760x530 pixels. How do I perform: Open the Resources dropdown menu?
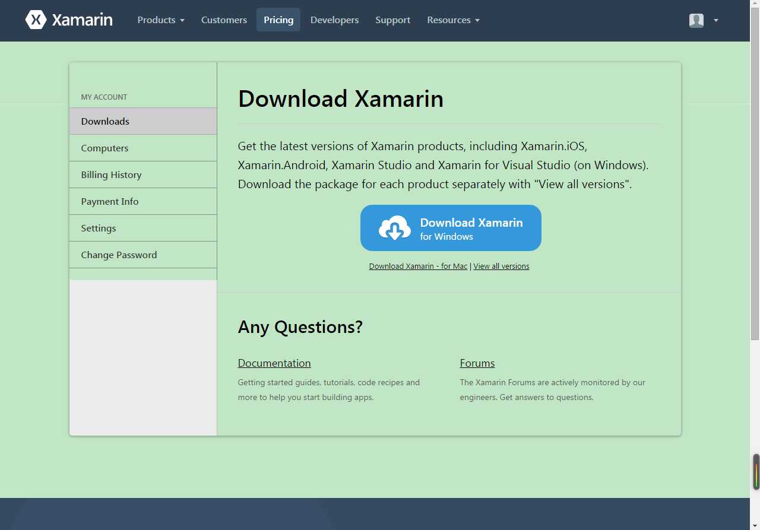click(453, 20)
